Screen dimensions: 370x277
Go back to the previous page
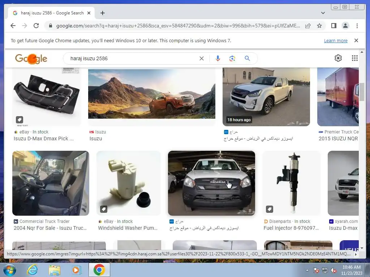13,26
